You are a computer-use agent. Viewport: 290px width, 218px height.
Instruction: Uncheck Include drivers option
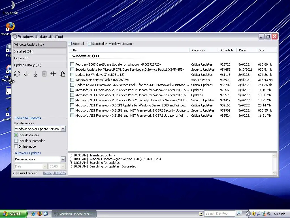tap(16, 135)
